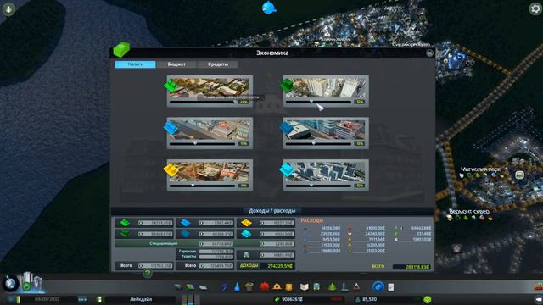
Task: Open the Chirper bird notifications
Action: [x=269, y=8]
